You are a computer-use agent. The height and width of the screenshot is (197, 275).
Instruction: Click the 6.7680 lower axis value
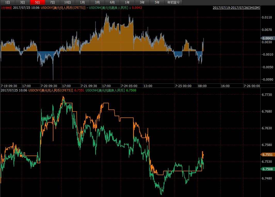pos(267,112)
